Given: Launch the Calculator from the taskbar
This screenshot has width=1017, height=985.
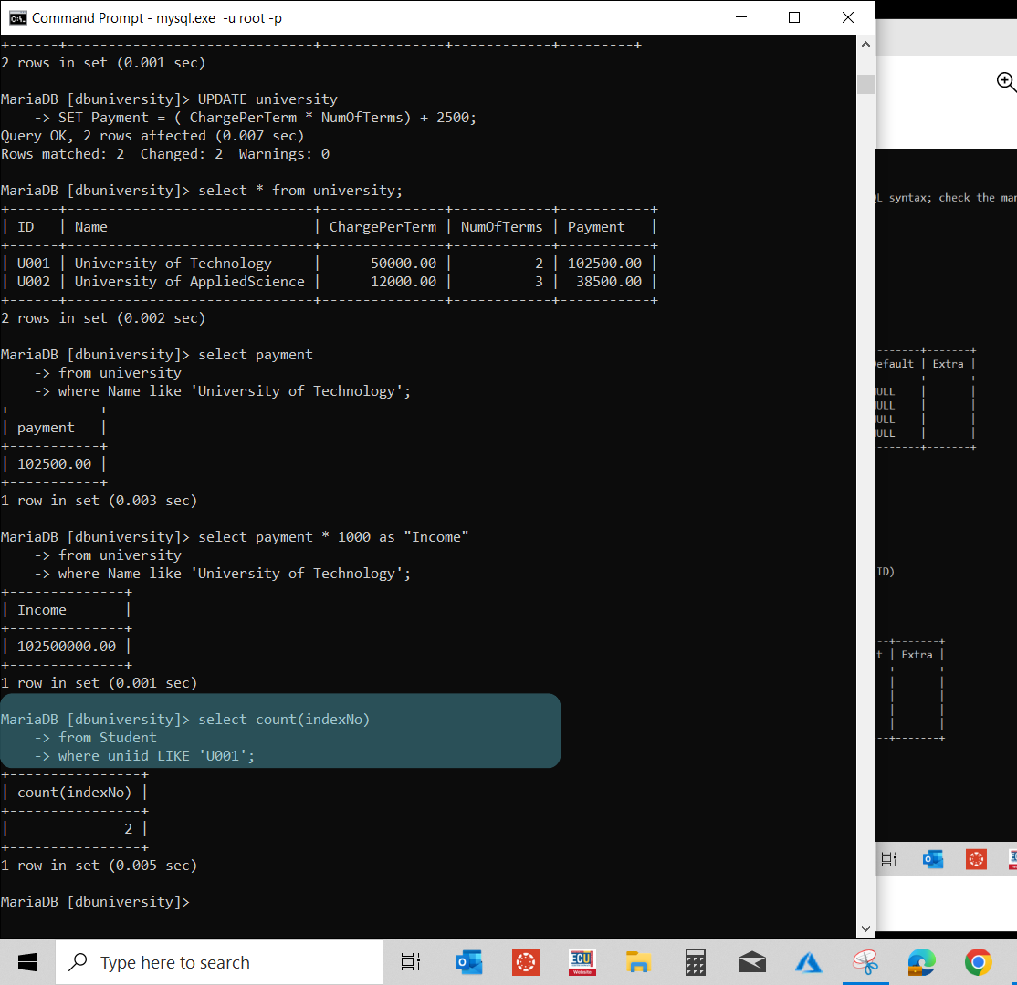Looking at the screenshot, I should point(695,961).
